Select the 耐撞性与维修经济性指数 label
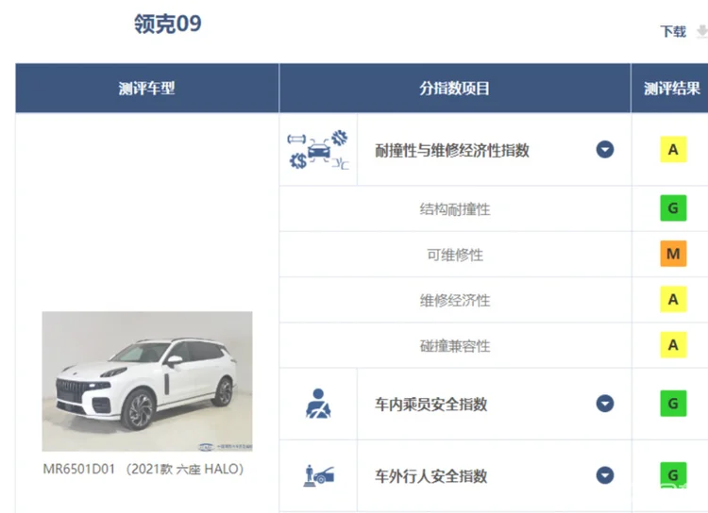Screen dimensions: 708x513 [452, 150]
